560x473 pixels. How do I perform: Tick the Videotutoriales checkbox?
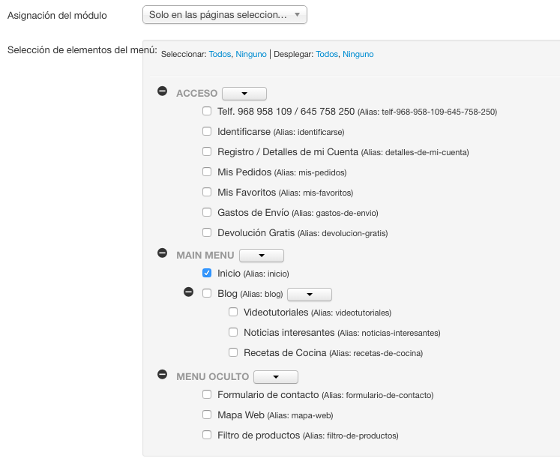pyautogui.click(x=233, y=312)
